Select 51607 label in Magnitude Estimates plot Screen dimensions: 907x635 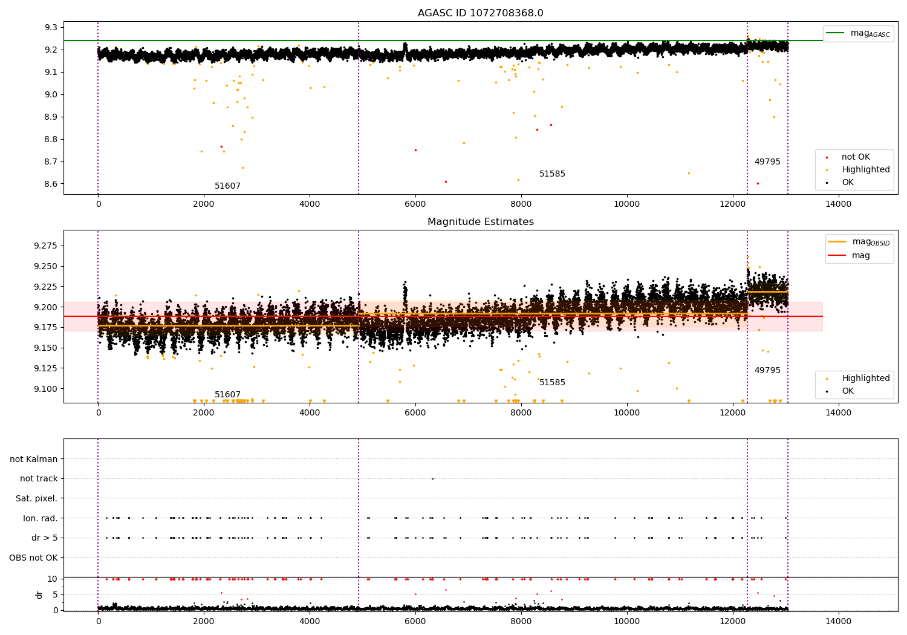(x=227, y=395)
